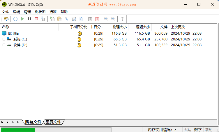Expand the 软件 (D:) tree node
This screenshot has width=219, height=132.
click(x=4, y=45)
